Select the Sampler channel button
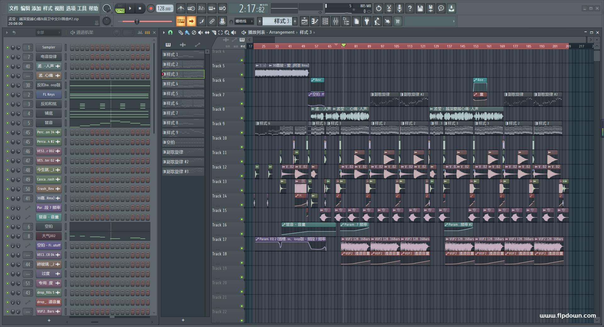The width and height of the screenshot is (604, 327). tap(48, 47)
